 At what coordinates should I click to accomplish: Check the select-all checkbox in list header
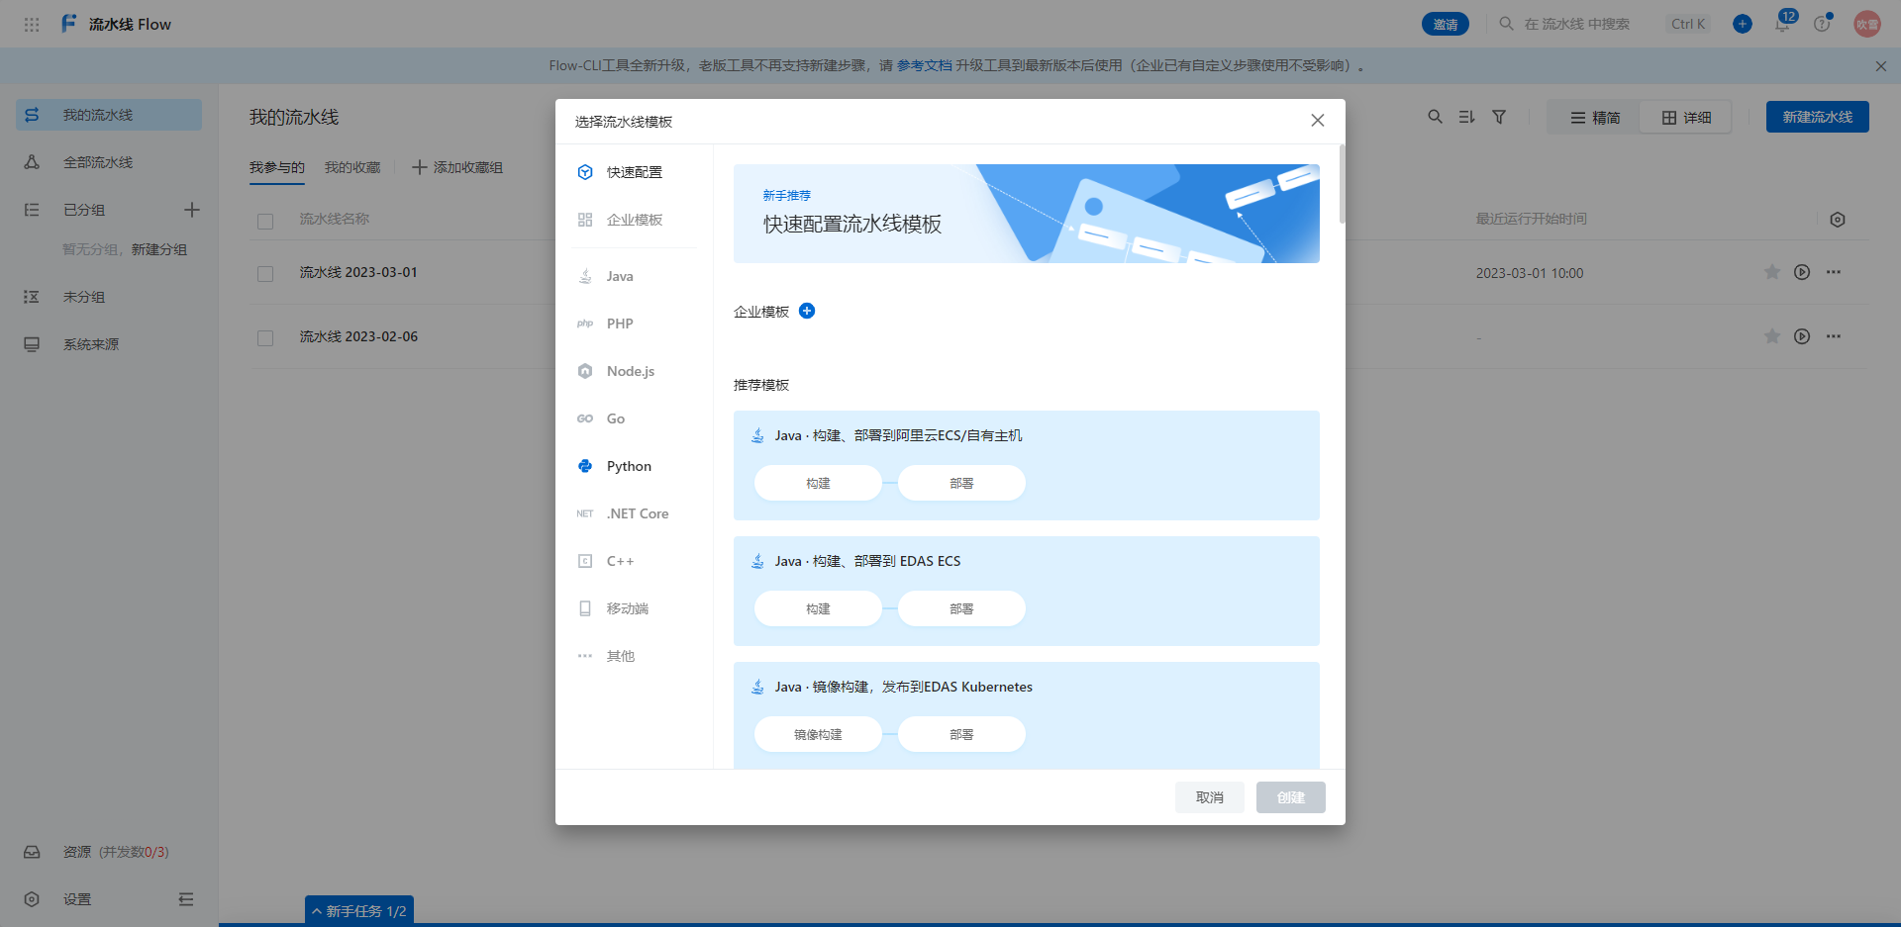tap(264, 222)
